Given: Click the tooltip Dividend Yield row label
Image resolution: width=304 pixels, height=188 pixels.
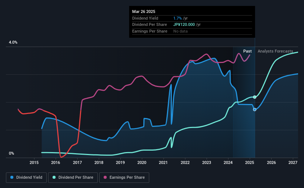Looking at the screenshot, I should (145, 18).
